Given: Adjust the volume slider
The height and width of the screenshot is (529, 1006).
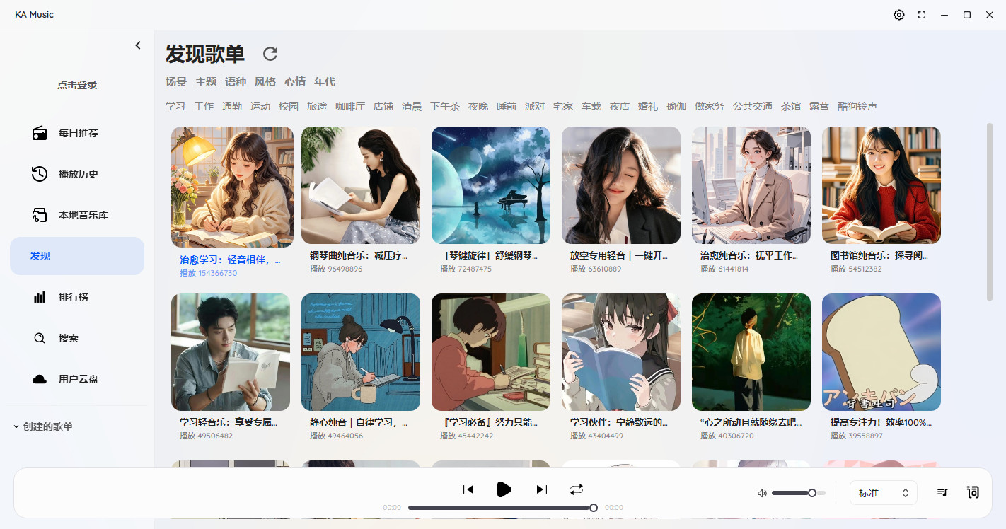Looking at the screenshot, I should [799, 493].
